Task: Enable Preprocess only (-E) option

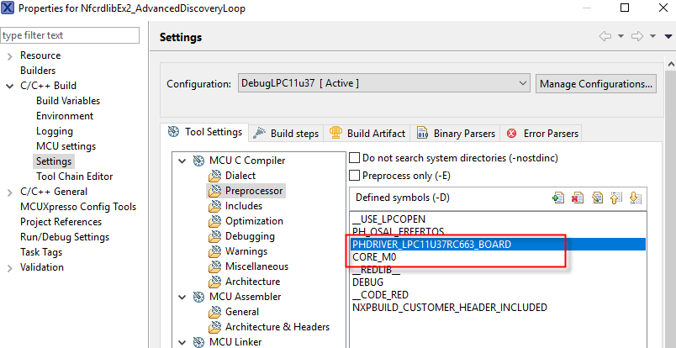Action: pyautogui.click(x=355, y=176)
